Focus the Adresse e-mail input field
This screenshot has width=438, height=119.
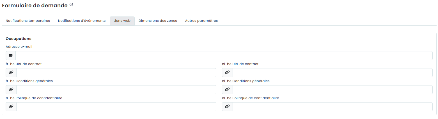pyautogui.click(x=224, y=56)
